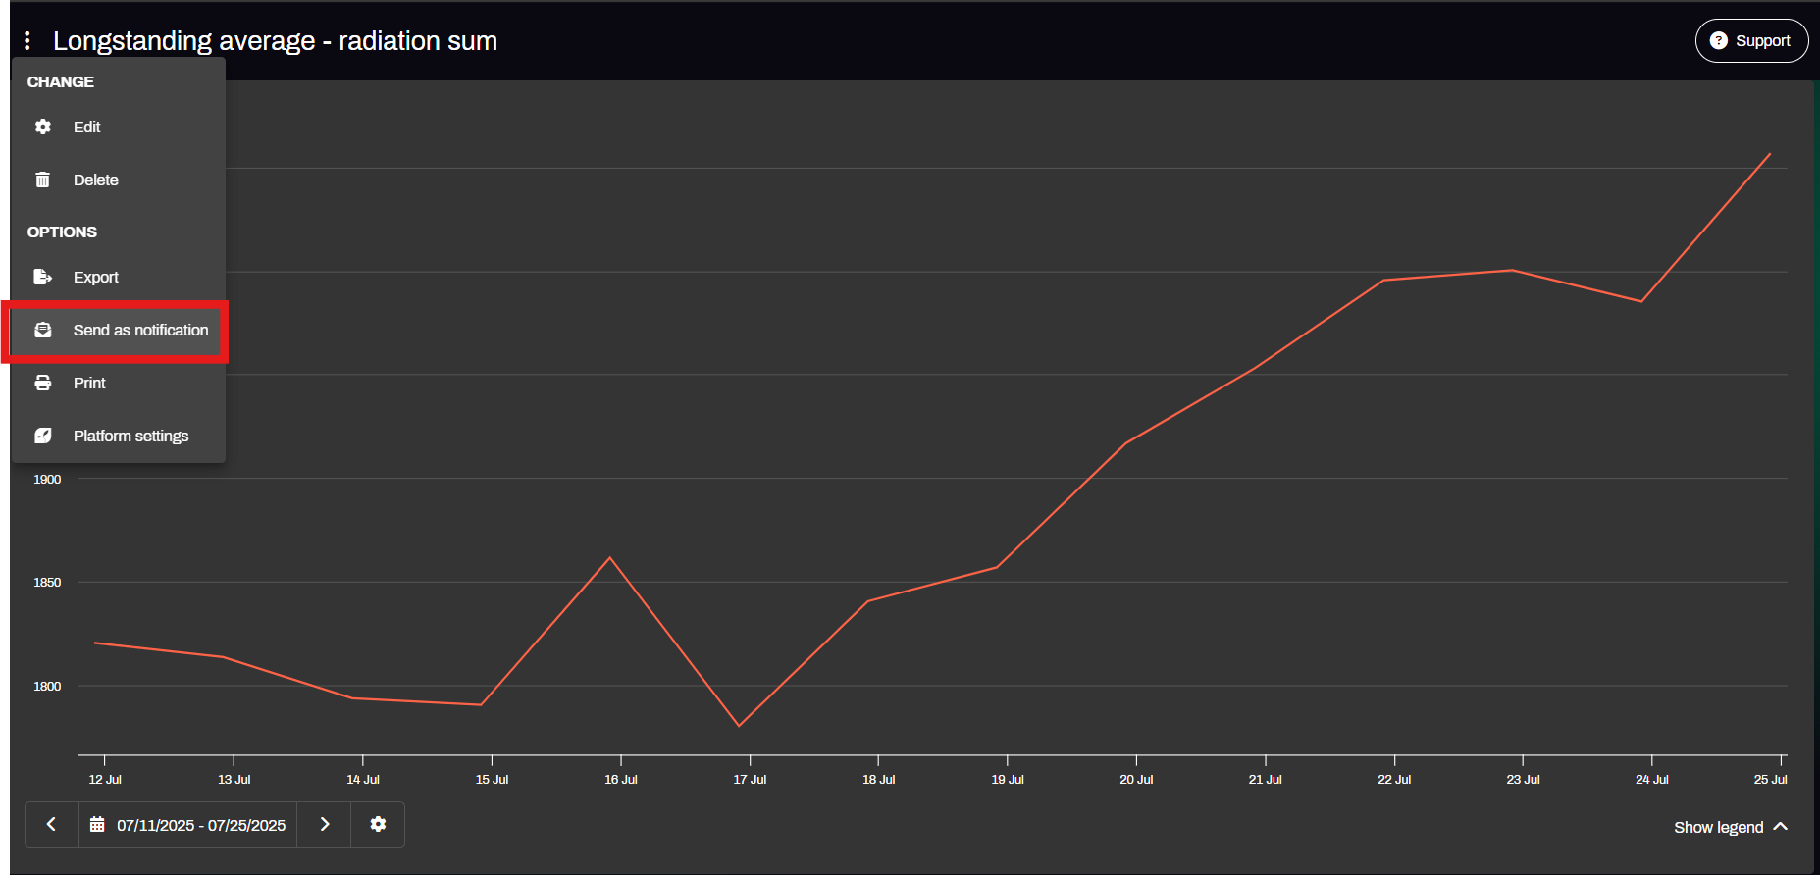This screenshot has width=1820, height=875.
Task: Go to previous date range
Action: pyautogui.click(x=51, y=824)
